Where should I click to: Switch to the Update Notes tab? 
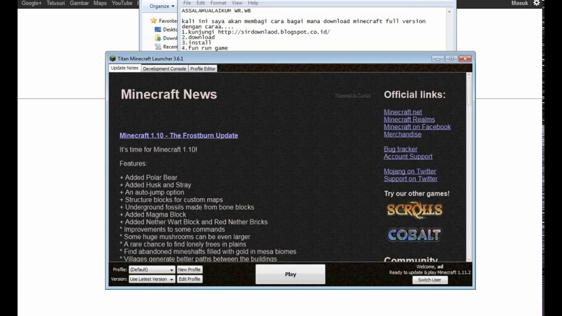125,68
